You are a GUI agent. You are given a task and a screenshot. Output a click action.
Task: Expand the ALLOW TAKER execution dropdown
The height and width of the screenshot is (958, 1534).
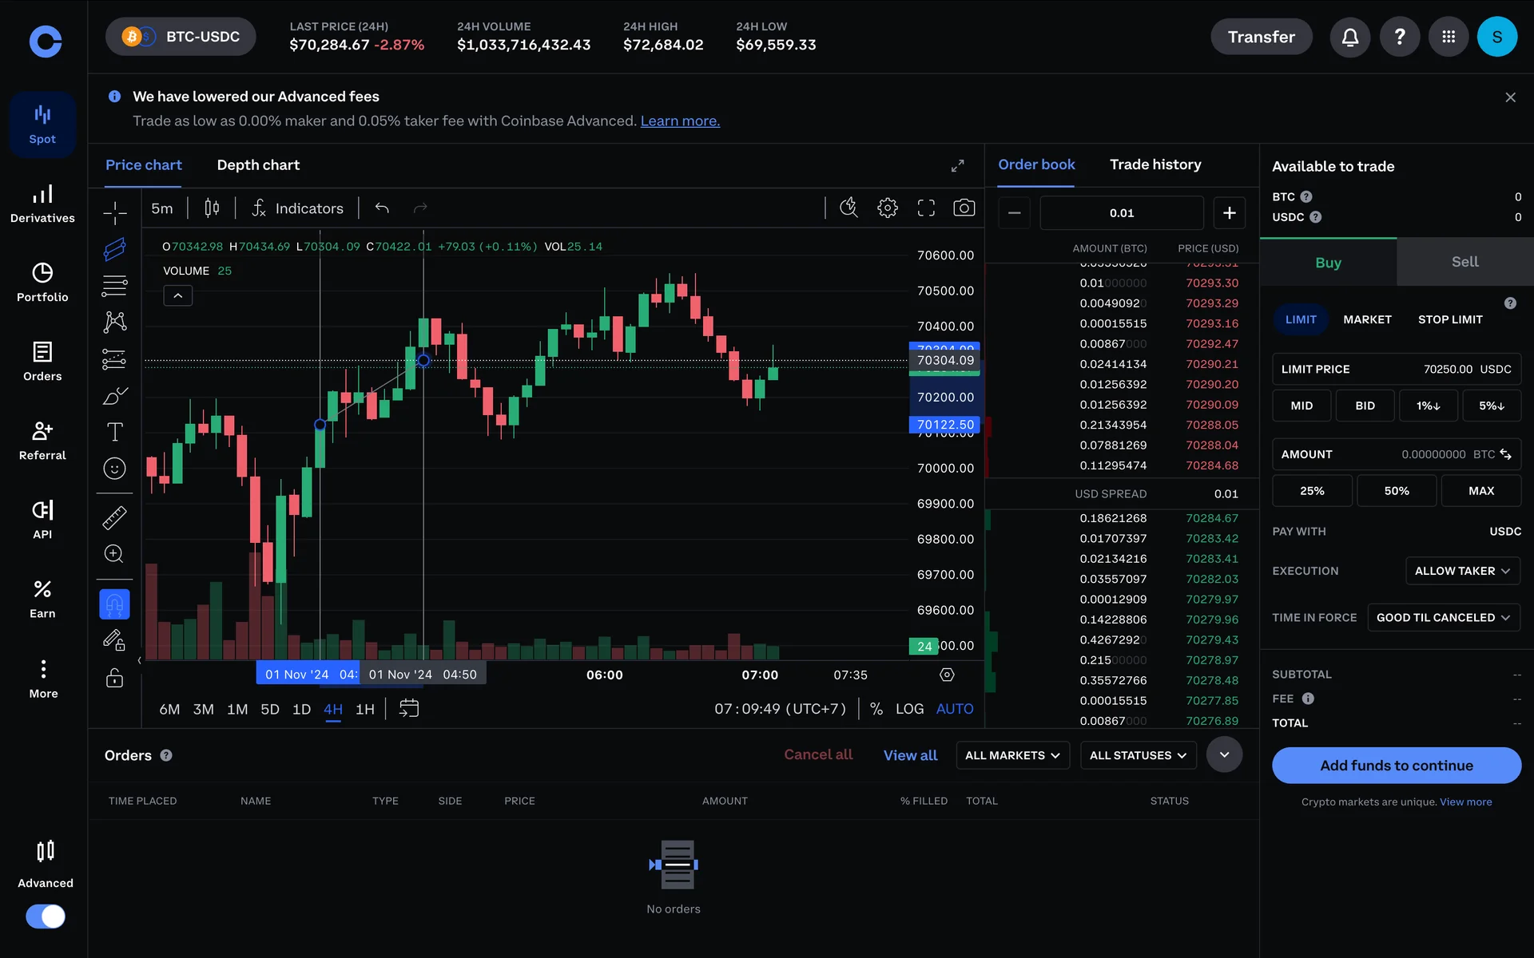(1461, 571)
